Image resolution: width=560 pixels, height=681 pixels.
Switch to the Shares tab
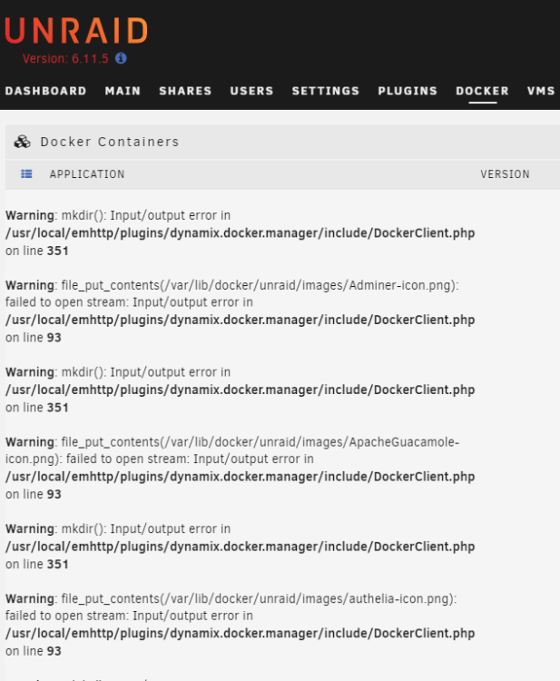click(x=185, y=91)
